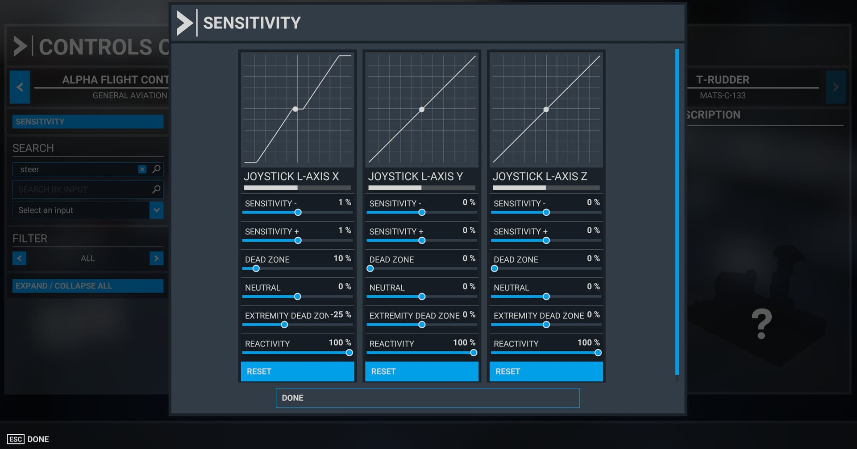857x449 pixels.
Task: Click the 'ALL' filter value text
Action: 88,259
